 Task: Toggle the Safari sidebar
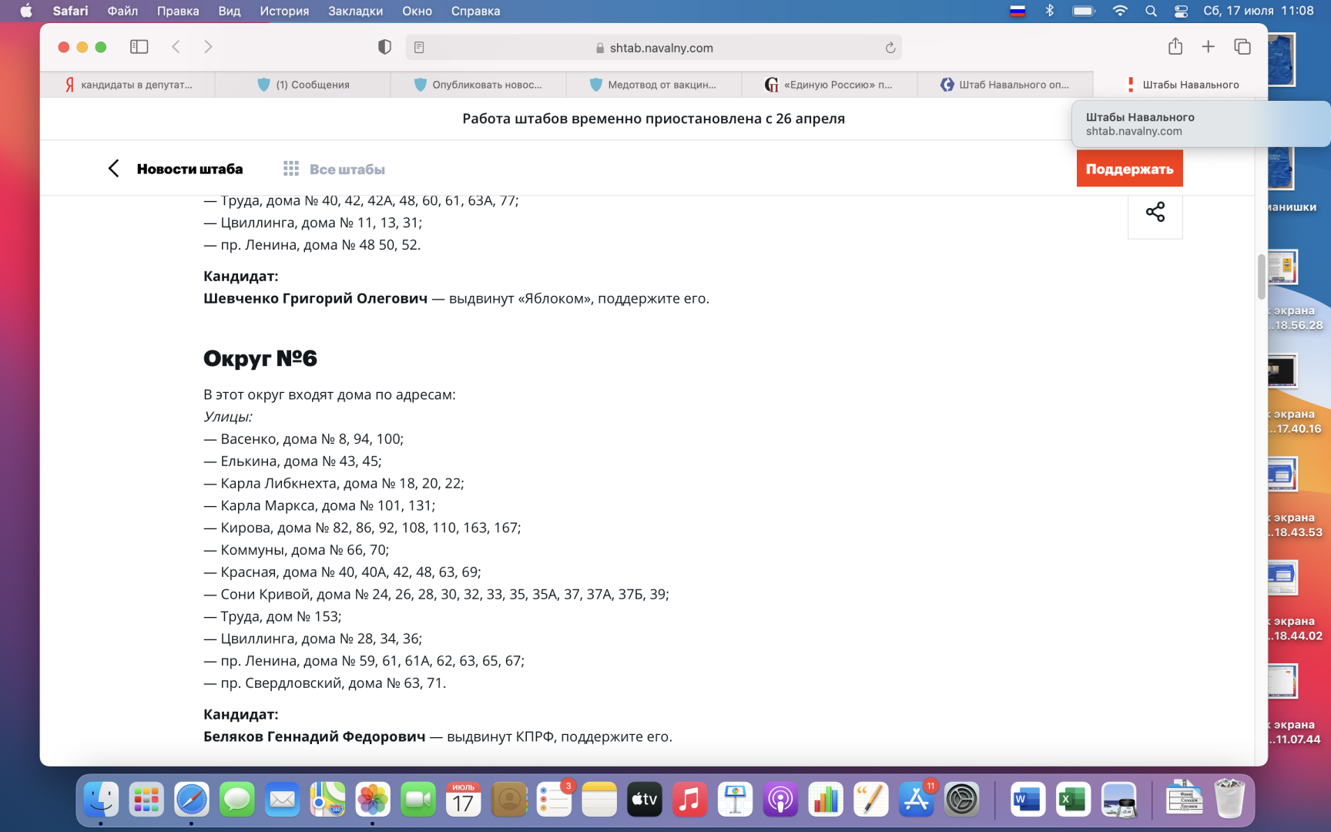[139, 47]
